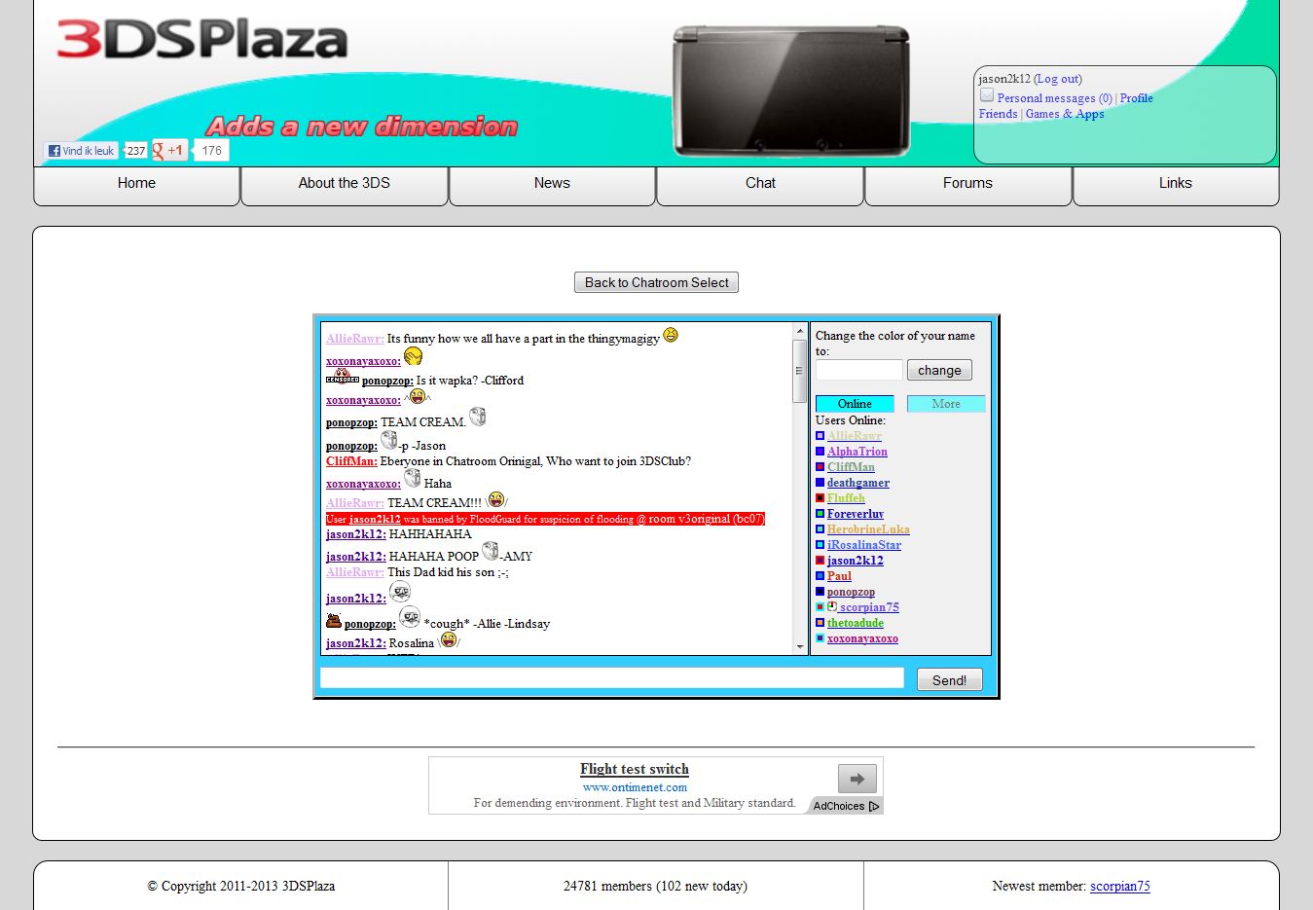Click the arrow button in the Flight test ad
This screenshot has width=1313, height=910.
[x=857, y=779]
